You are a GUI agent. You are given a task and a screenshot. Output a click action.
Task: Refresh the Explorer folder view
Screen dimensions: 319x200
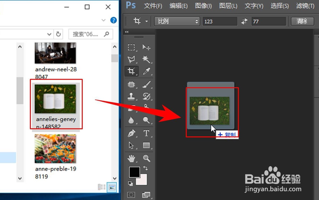(58, 34)
